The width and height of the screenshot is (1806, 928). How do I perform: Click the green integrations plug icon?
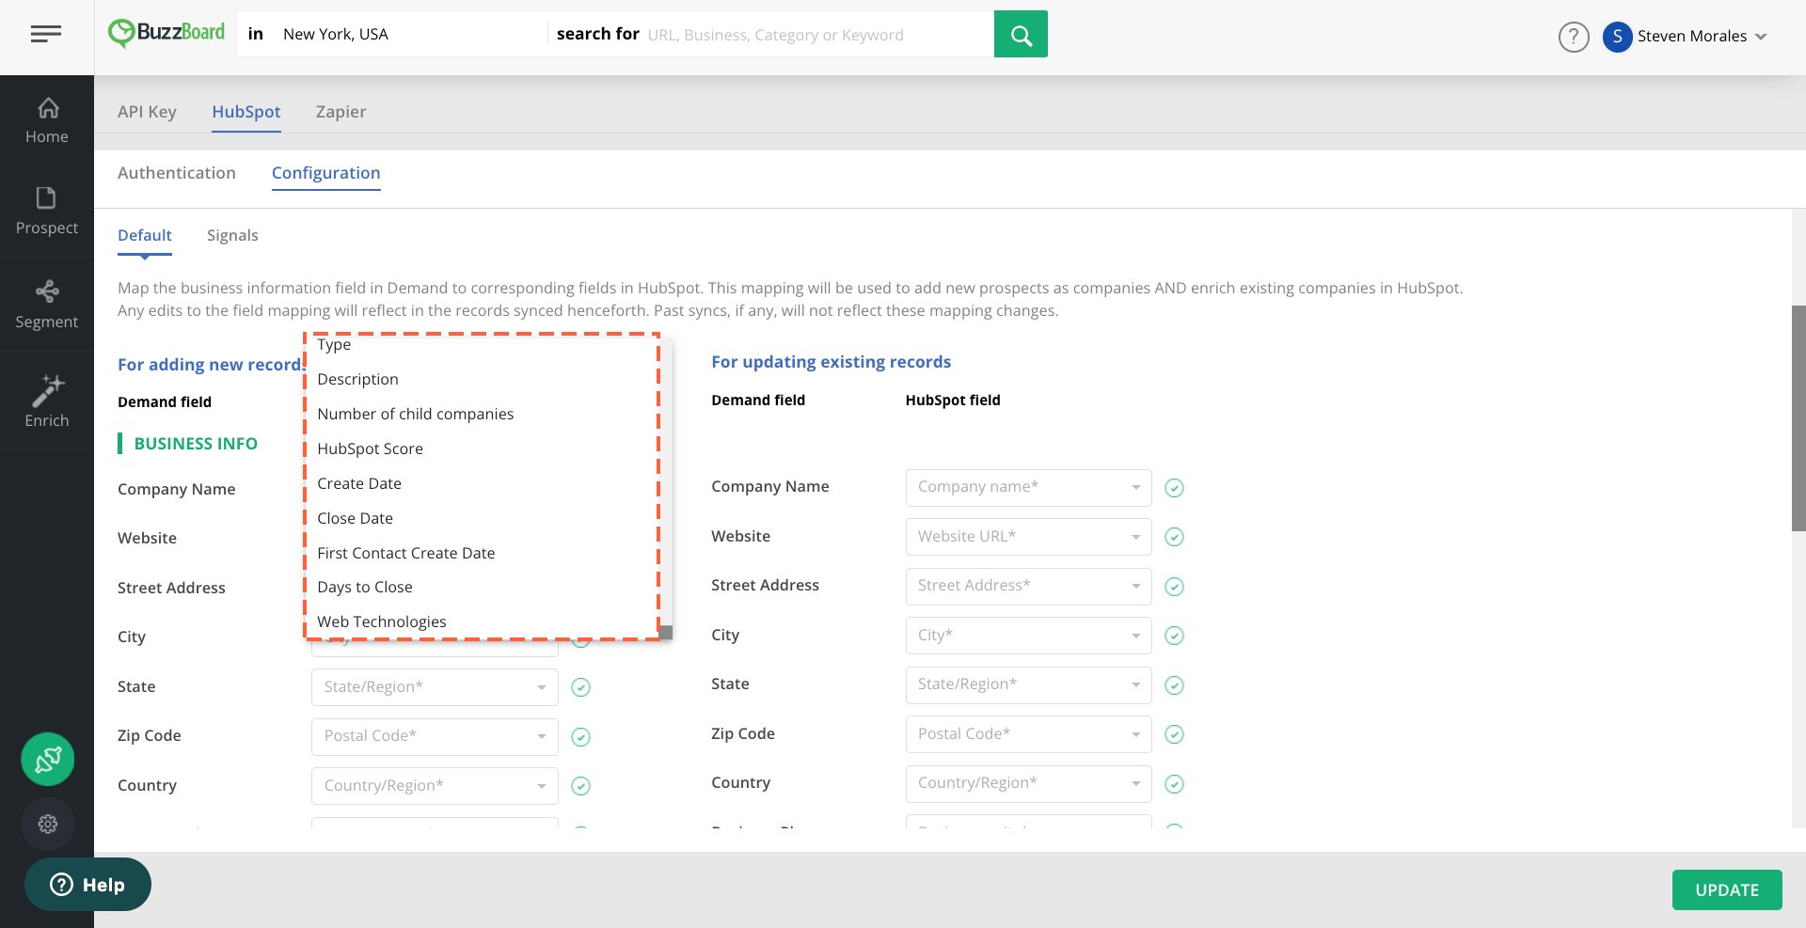(48, 759)
